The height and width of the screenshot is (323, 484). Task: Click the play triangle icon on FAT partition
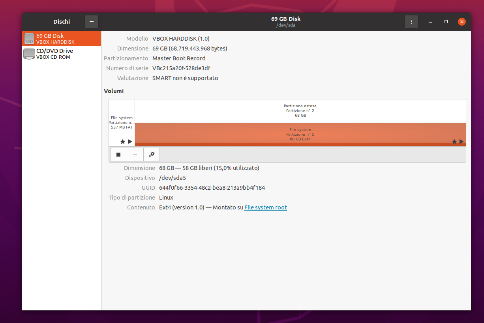(130, 142)
